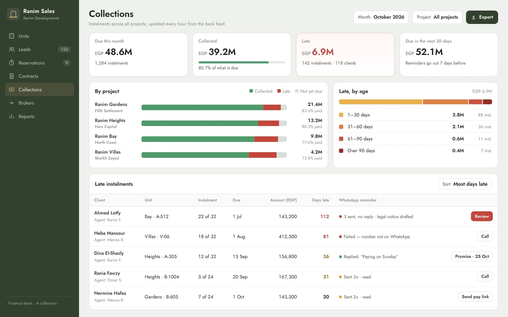The width and height of the screenshot is (508, 317).
Task: Click the Late by age stacked bar
Action: pos(415,102)
